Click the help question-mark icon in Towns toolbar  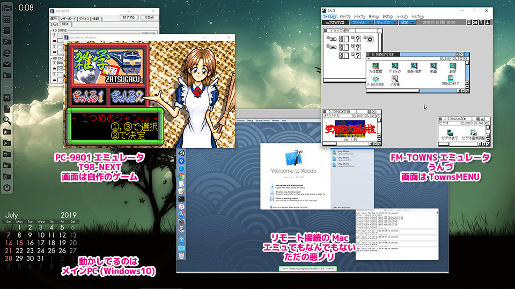pyautogui.click(x=481, y=22)
